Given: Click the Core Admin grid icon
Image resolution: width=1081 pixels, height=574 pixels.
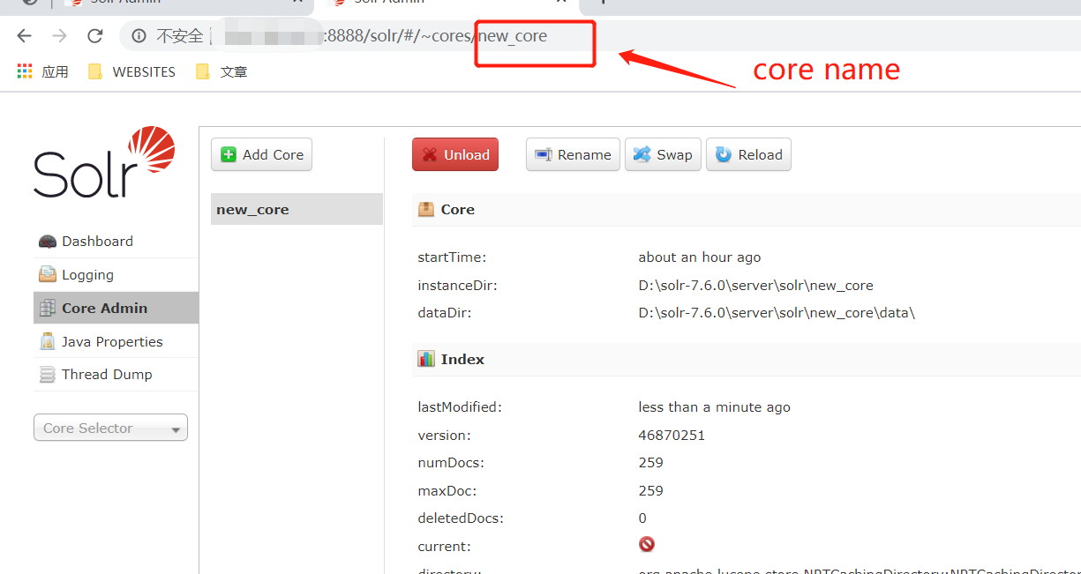Looking at the screenshot, I should pos(47,308).
